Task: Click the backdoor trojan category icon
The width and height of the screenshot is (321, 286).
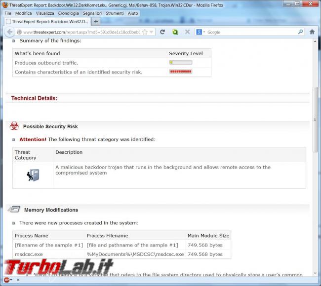Action: coord(33,175)
